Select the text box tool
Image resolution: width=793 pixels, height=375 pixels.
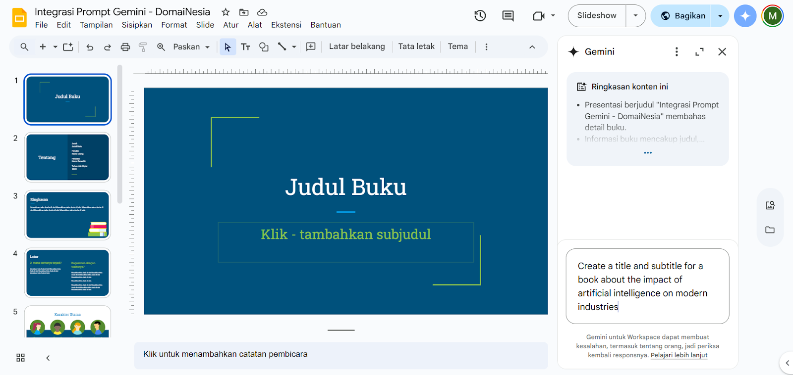(245, 47)
